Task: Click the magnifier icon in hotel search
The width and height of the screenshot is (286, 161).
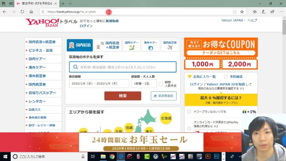Action: point(75,67)
